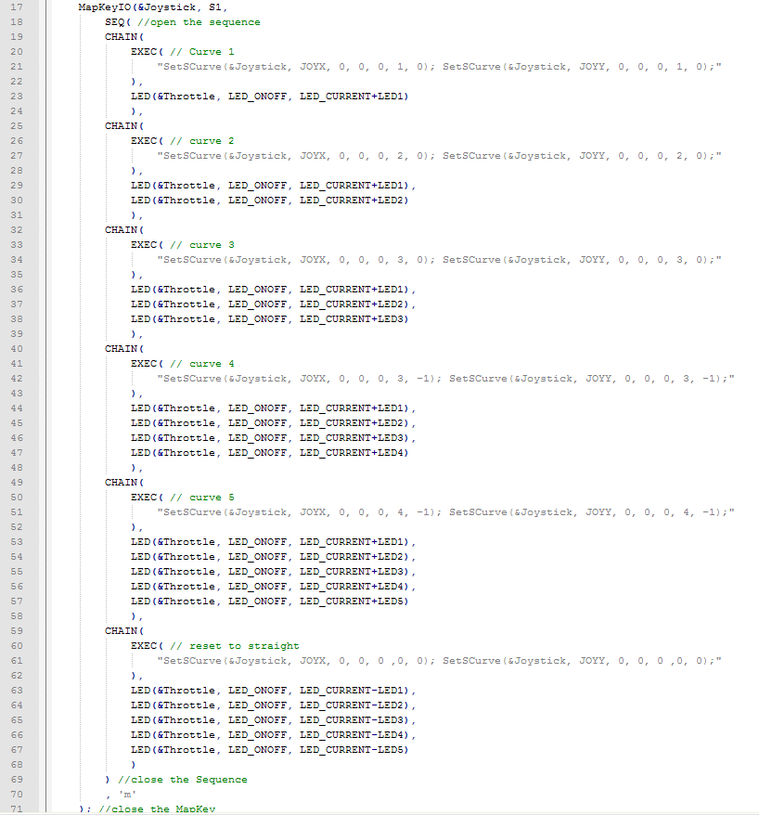Place cursor on MapKeyIO function name
759x815 pixels.
105,6
